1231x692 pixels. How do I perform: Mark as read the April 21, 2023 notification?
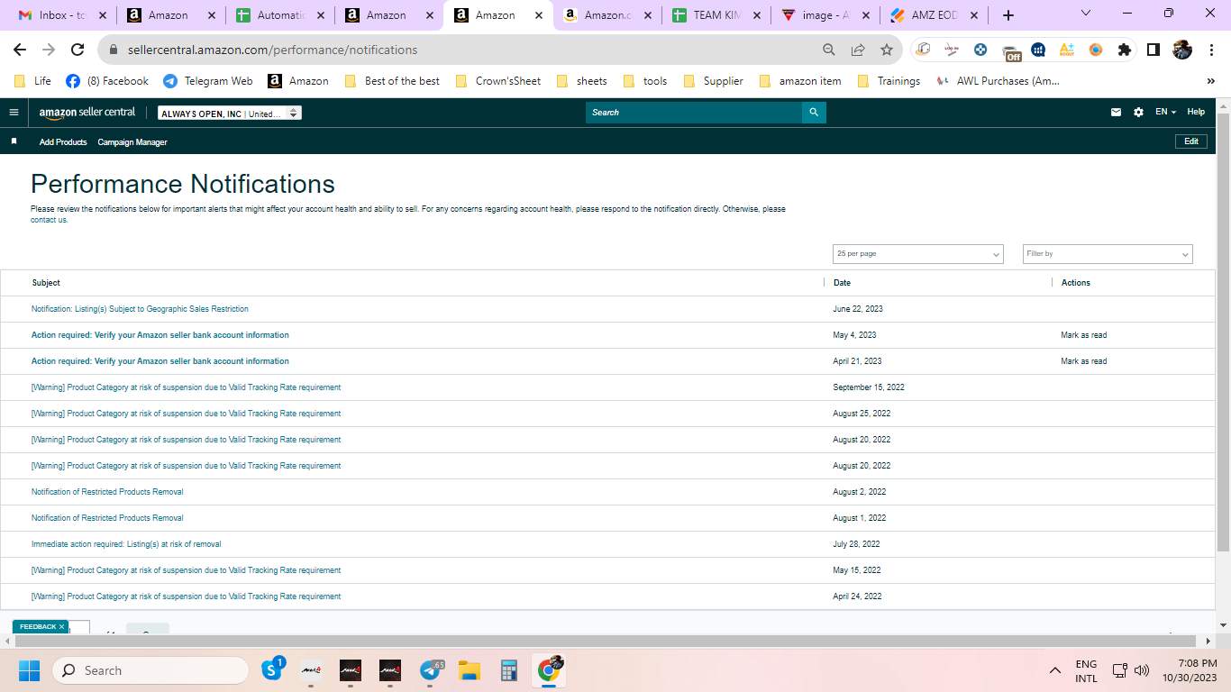point(1084,361)
